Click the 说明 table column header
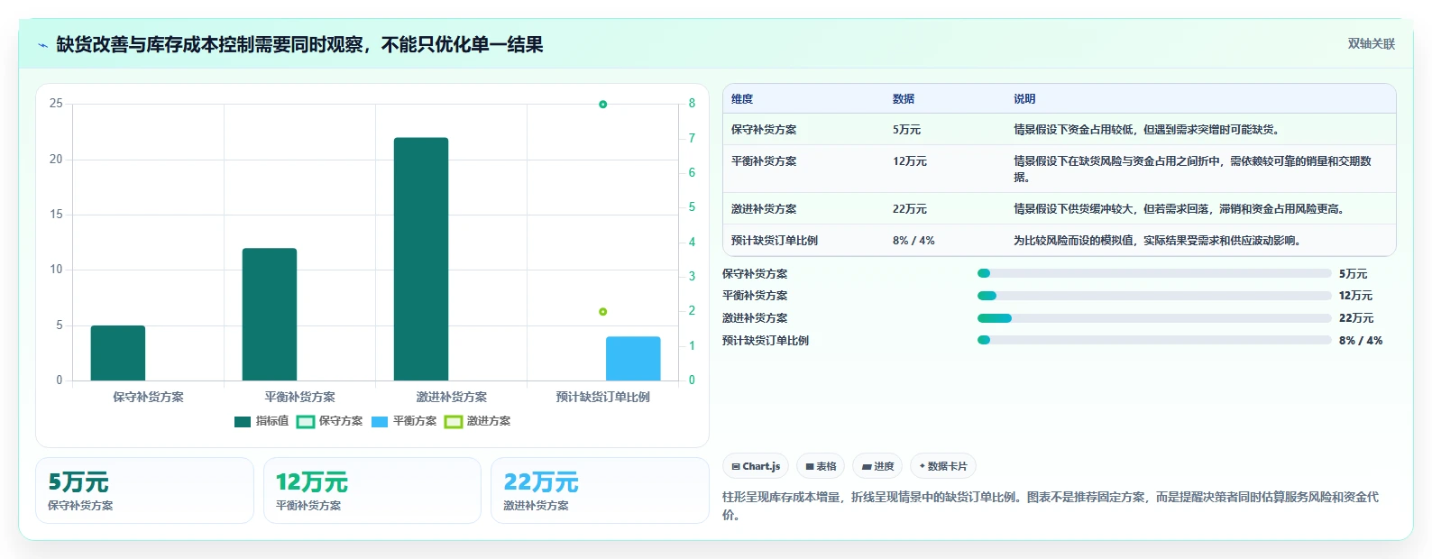Screen dimensions: 1432x559 (1024, 99)
